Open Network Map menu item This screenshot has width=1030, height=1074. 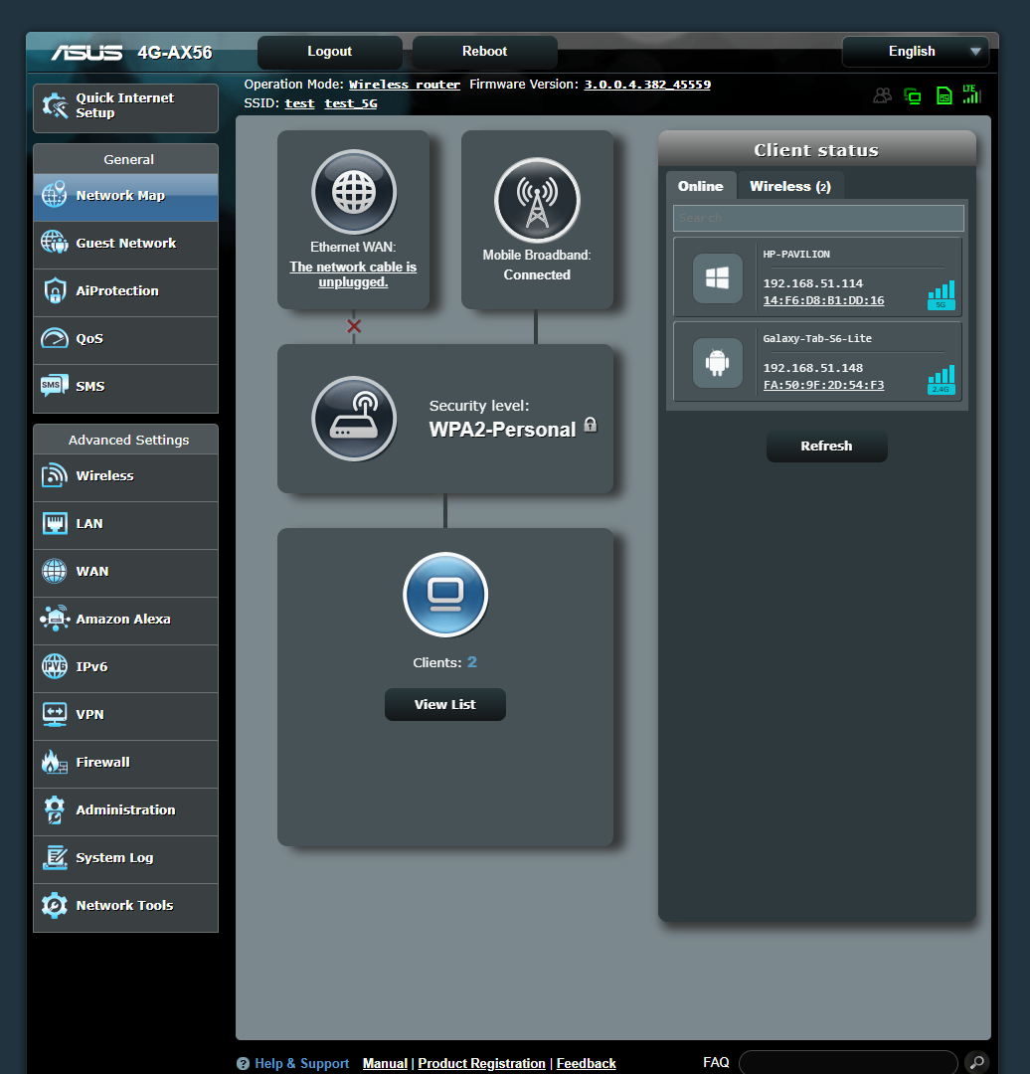(x=125, y=197)
